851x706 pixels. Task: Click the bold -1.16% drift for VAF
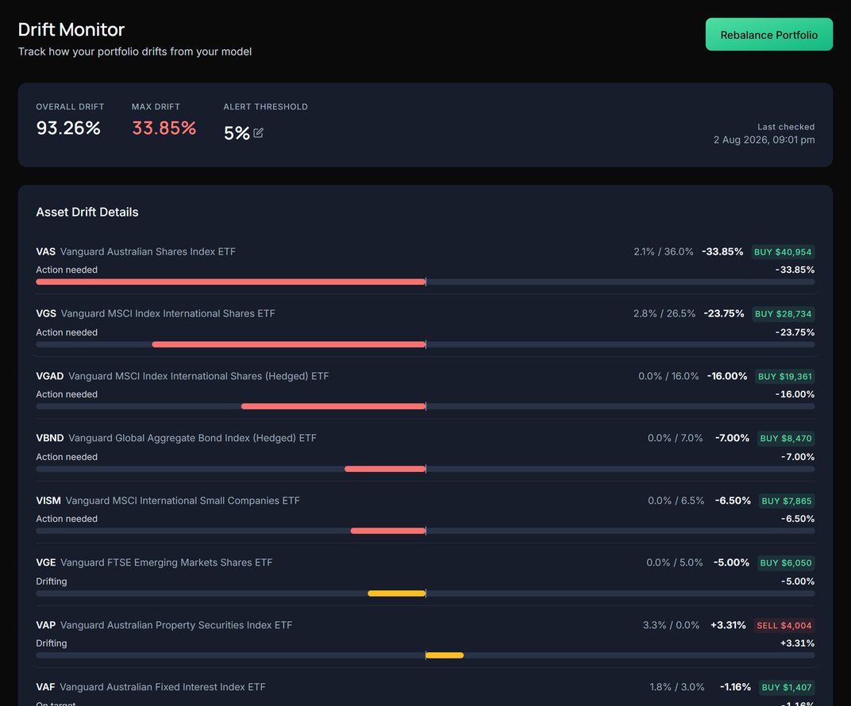coord(735,687)
